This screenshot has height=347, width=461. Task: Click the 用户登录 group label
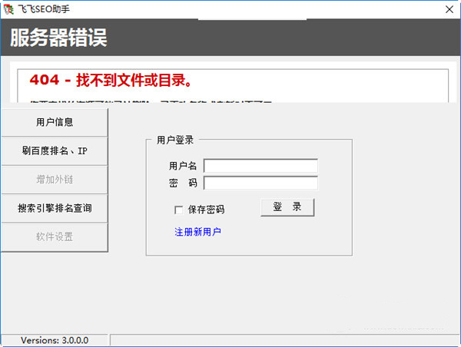pyautogui.click(x=175, y=140)
